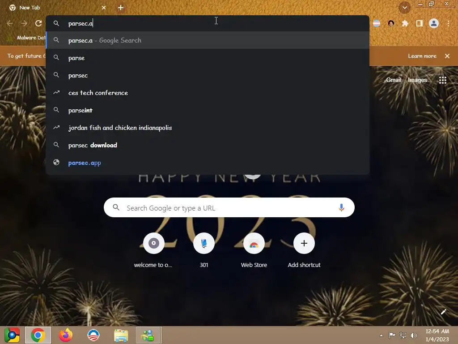The height and width of the screenshot is (344, 458).
Task: Choose the 'parsec' suggestion
Action: click(x=208, y=75)
